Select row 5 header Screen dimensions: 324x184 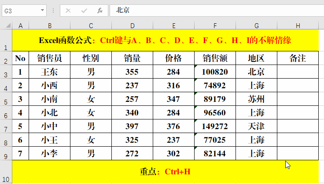(x=6, y=99)
